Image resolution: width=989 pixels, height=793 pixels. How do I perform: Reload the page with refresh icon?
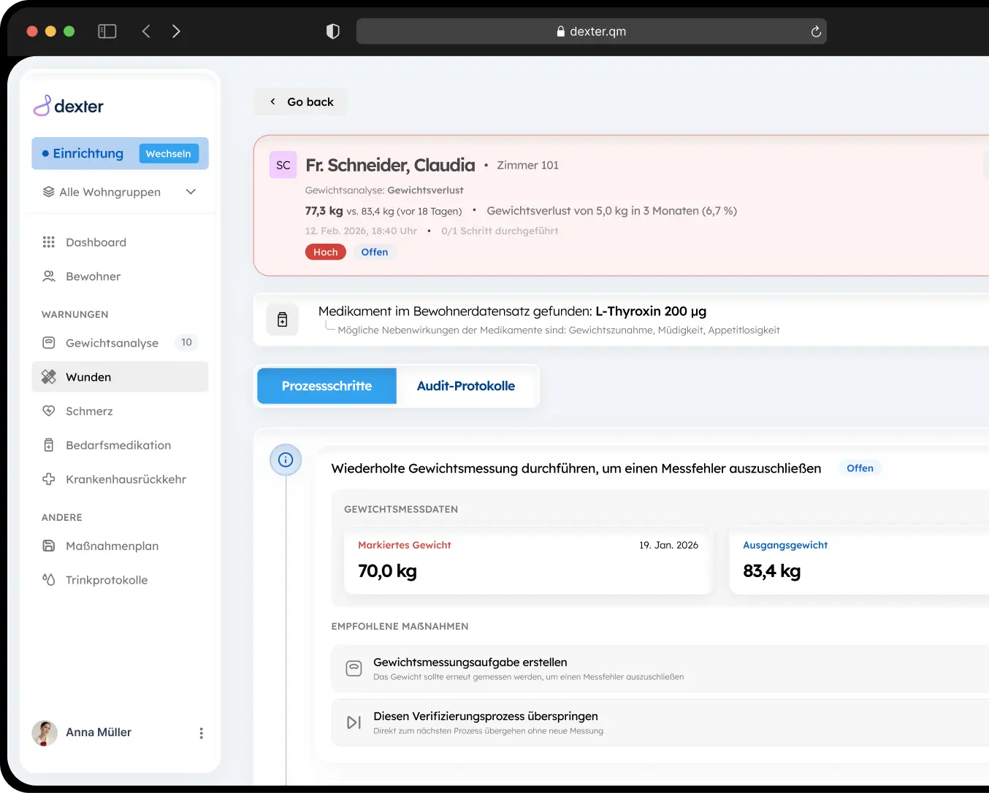coord(816,31)
